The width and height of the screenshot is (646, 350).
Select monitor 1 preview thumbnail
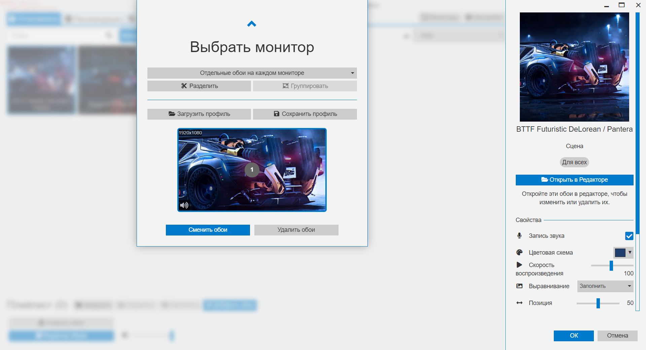click(x=252, y=170)
